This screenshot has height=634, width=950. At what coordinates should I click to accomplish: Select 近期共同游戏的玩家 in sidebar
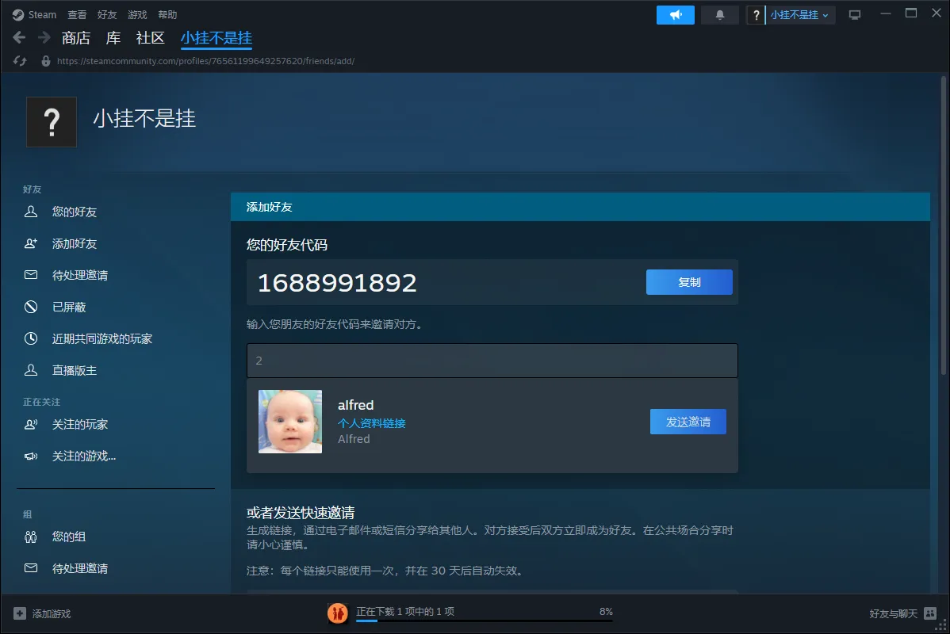(102, 338)
